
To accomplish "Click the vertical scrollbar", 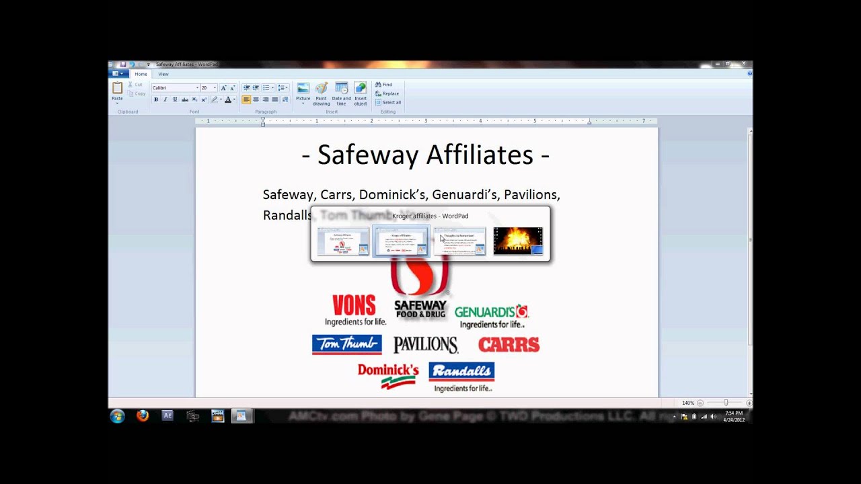I will pyautogui.click(x=750, y=262).
